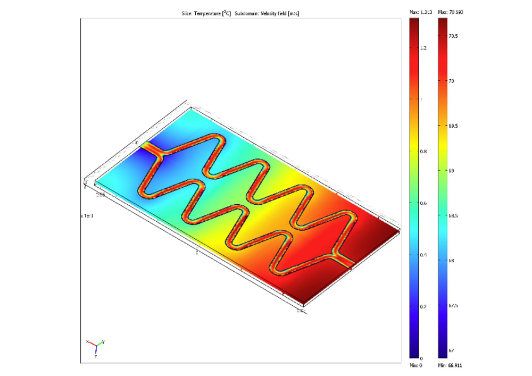This screenshot has height=376, width=532.
Task: Click the velocity color legend bar
Action: [414, 188]
